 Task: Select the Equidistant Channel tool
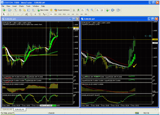coord(27,14)
